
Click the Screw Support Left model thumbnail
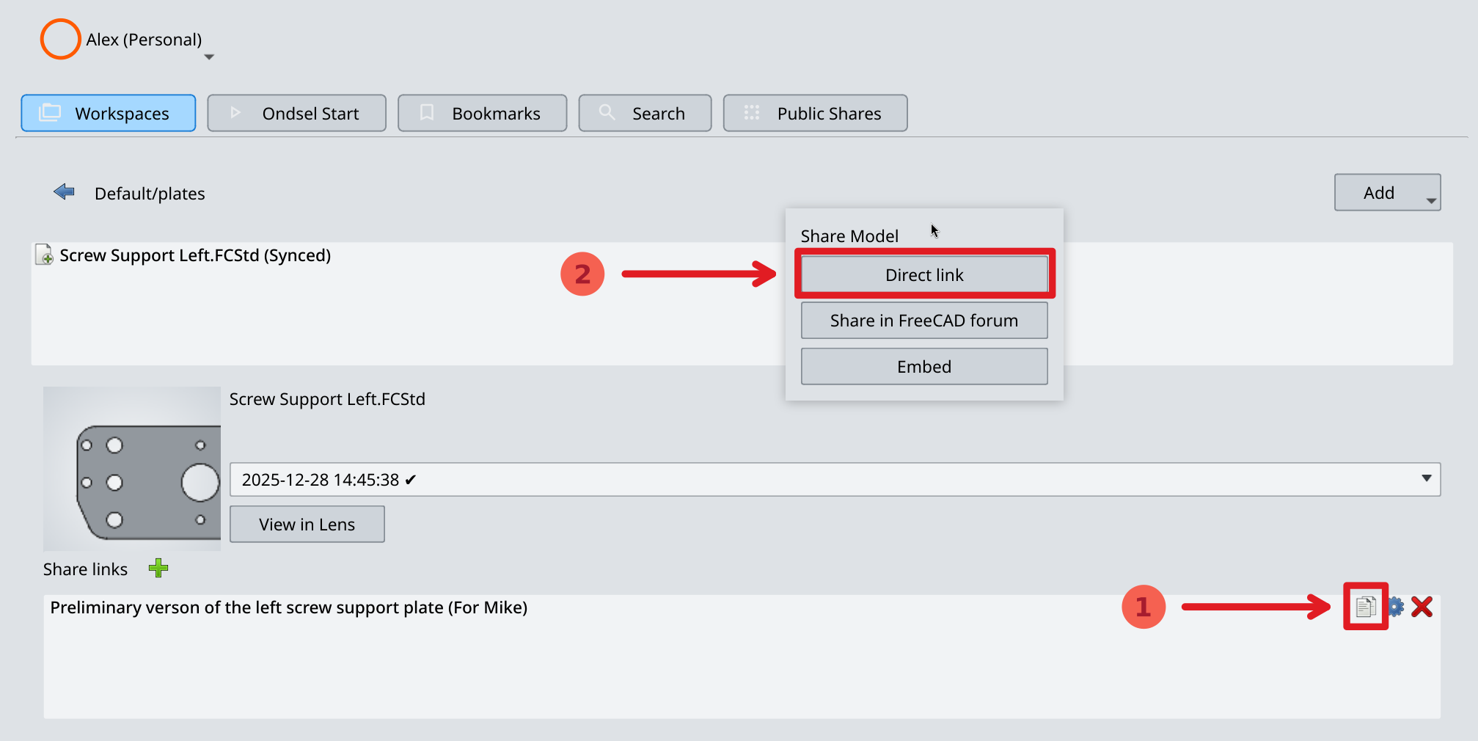(132, 468)
